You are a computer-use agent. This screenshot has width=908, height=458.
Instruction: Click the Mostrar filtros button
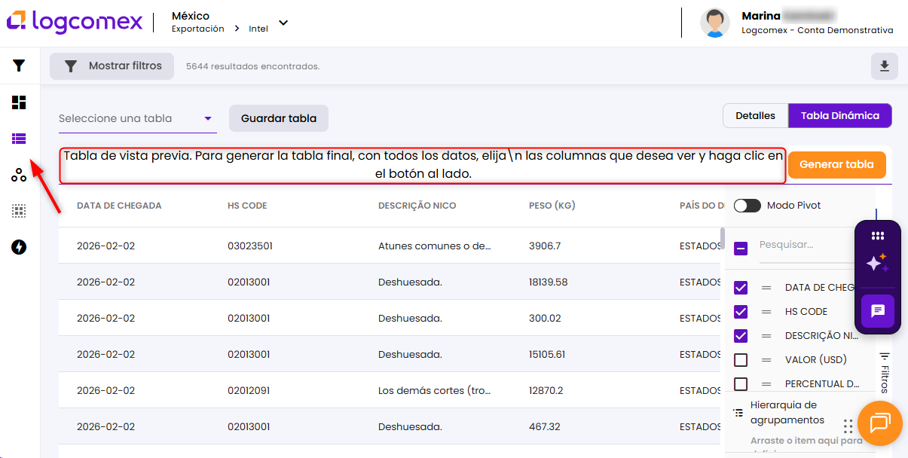[x=112, y=66]
